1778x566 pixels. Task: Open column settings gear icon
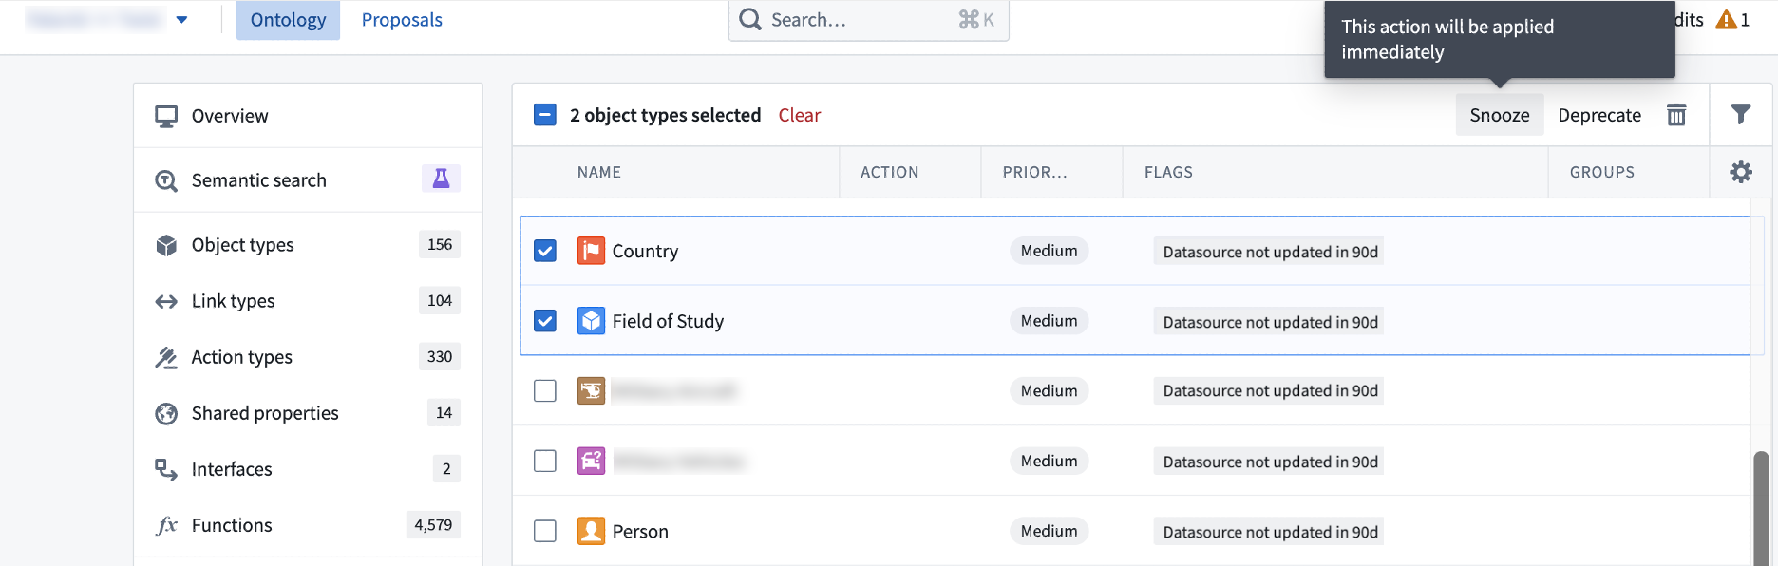click(1740, 172)
